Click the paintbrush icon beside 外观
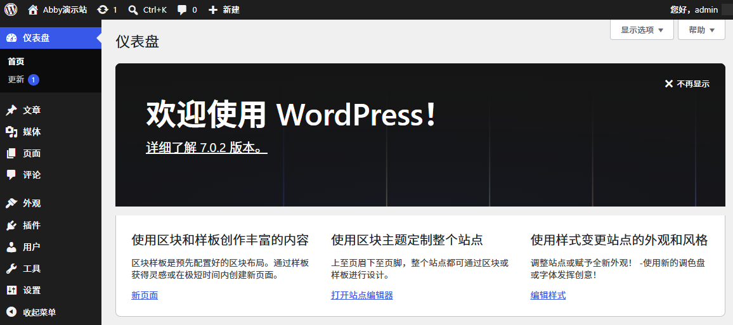Screen dimensions: 733x325 pos(11,203)
